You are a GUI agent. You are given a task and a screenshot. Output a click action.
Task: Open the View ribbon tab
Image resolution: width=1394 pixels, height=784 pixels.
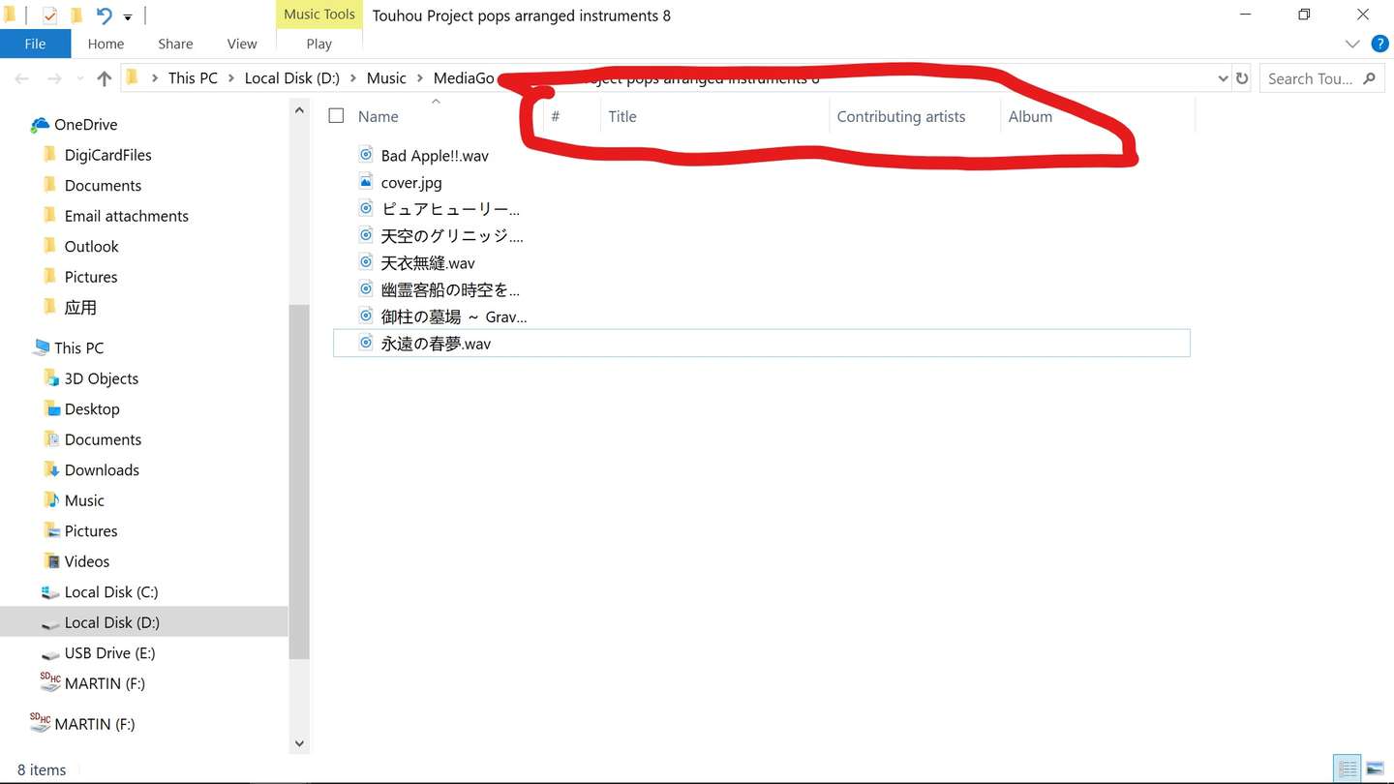coord(242,44)
